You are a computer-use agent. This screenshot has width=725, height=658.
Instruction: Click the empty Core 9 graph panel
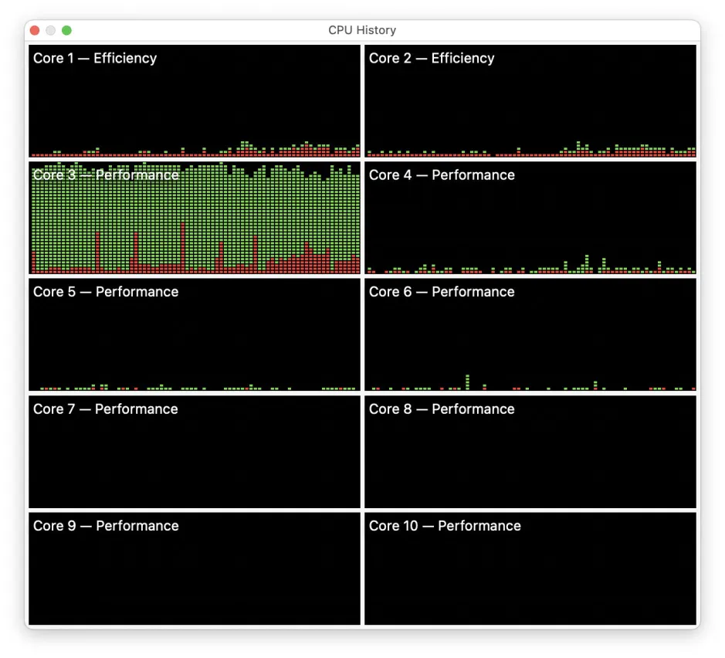tap(195, 576)
